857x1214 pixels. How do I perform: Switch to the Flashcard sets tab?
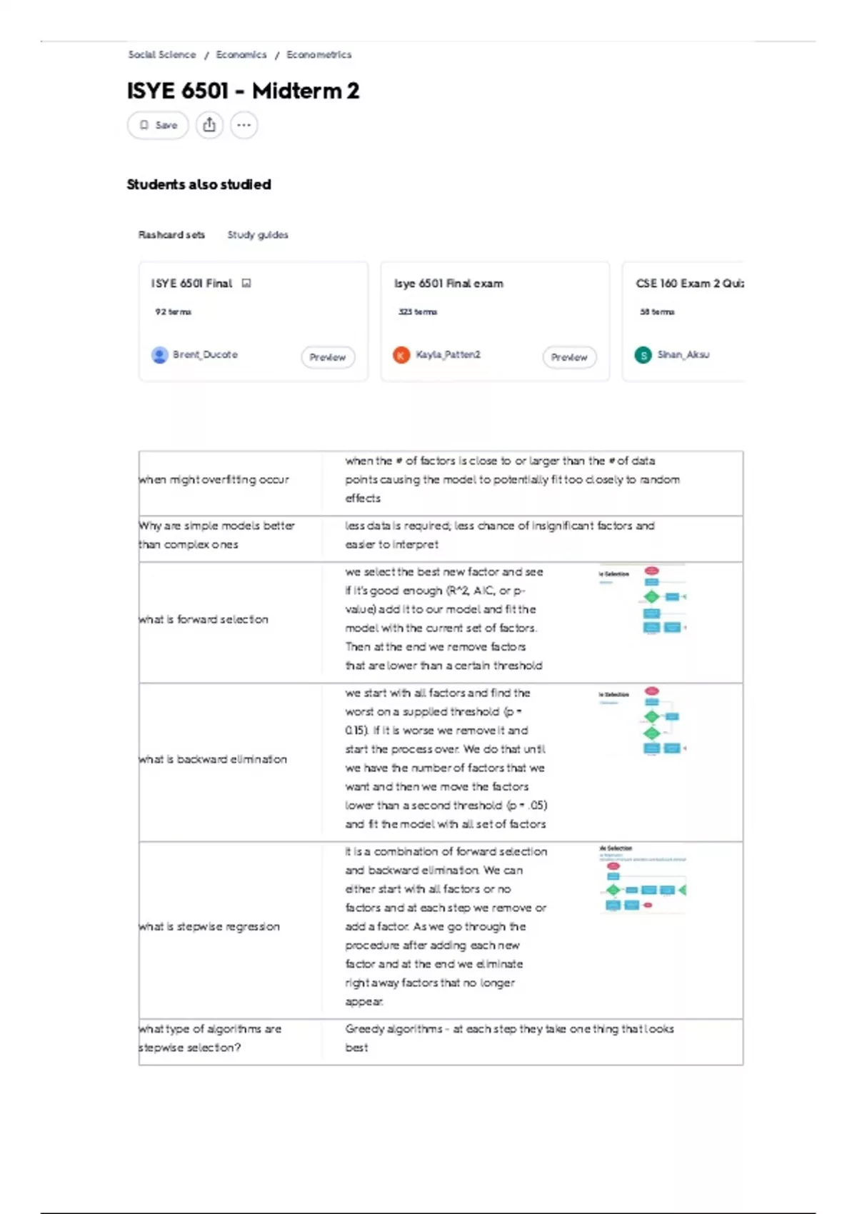point(171,235)
